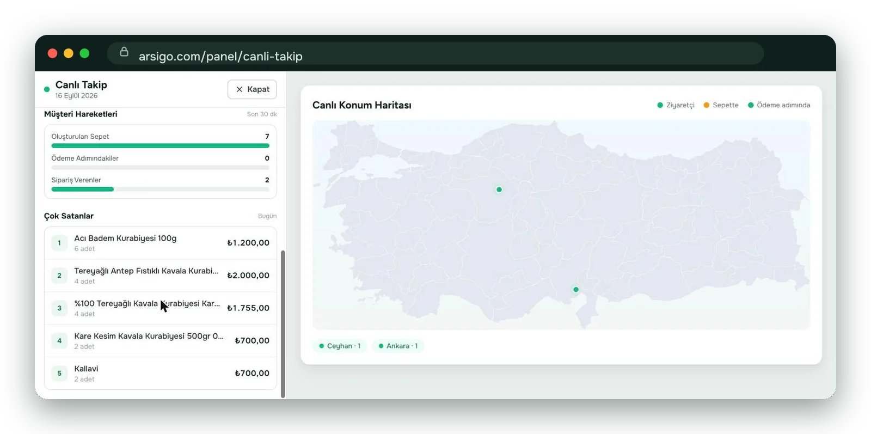
Task: Click the Ödeme Adımındakiler row label
Action: [85, 158]
